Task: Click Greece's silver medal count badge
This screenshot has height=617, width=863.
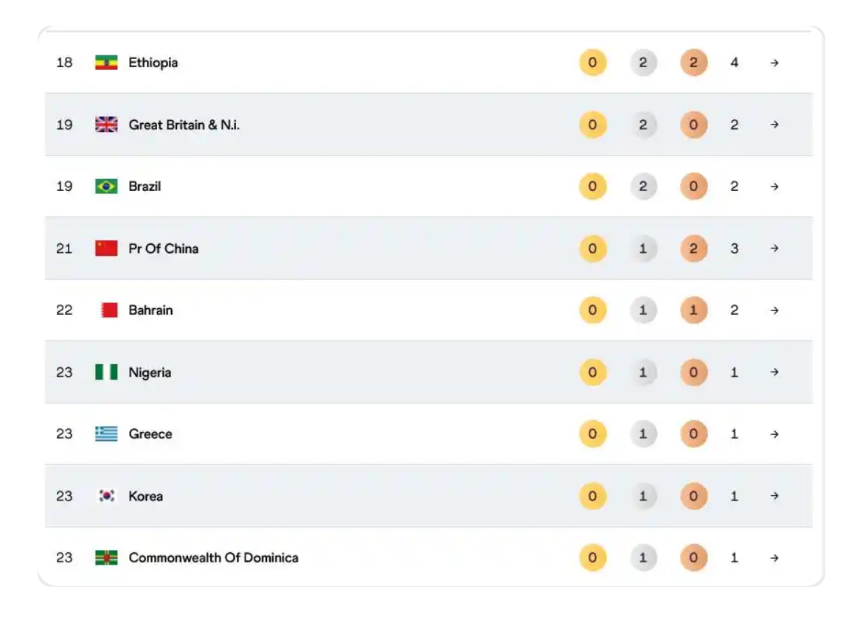Action: pyautogui.click(x=643, y=434)
